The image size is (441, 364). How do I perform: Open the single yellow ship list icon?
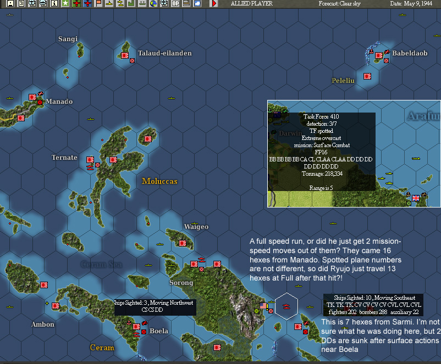click(109, 3)
